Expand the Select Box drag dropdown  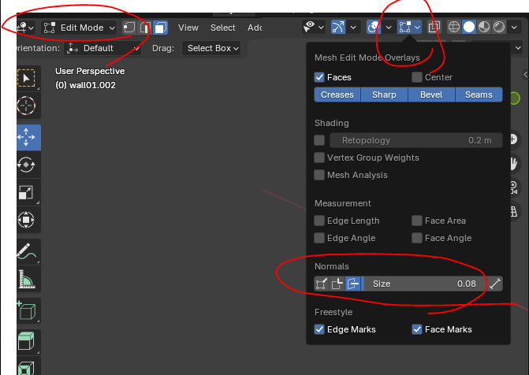point(211,48)
